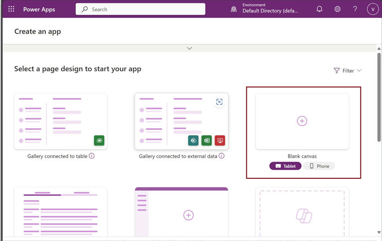Click the Power Apps title link
The width and height of the screenshot is (382, 241).
[39, 9]
